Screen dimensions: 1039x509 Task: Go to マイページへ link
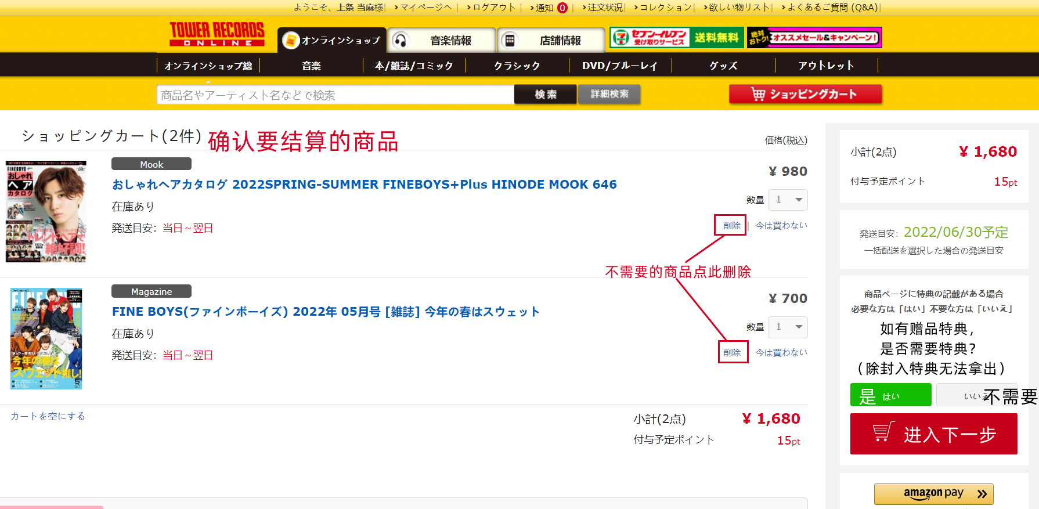425,8
